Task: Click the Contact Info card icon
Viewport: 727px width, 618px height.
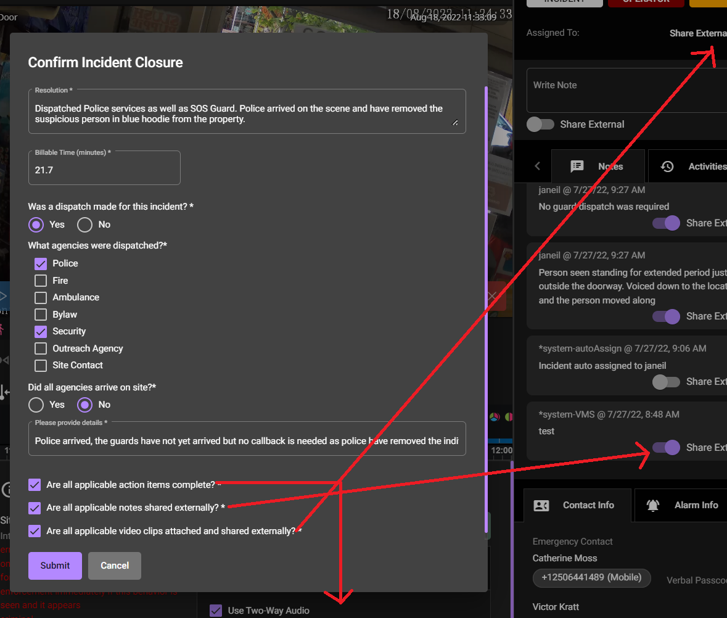Action: pos(541,505)
